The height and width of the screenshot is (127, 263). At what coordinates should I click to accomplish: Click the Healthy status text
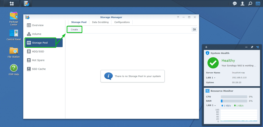click(x=228, y=61)
